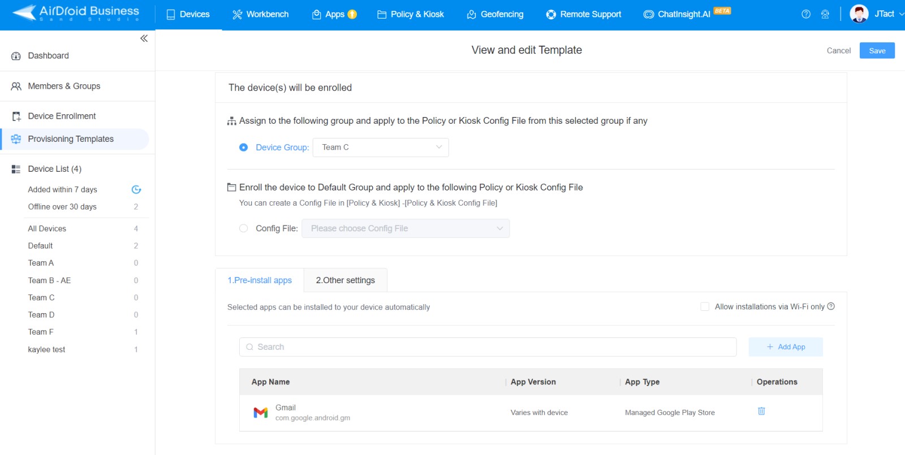This screenshot has width=905, height=455.
Task: Collapse the left sidebar with double-chevron icon
Action: pyautogui.click(x=144, y=38)
